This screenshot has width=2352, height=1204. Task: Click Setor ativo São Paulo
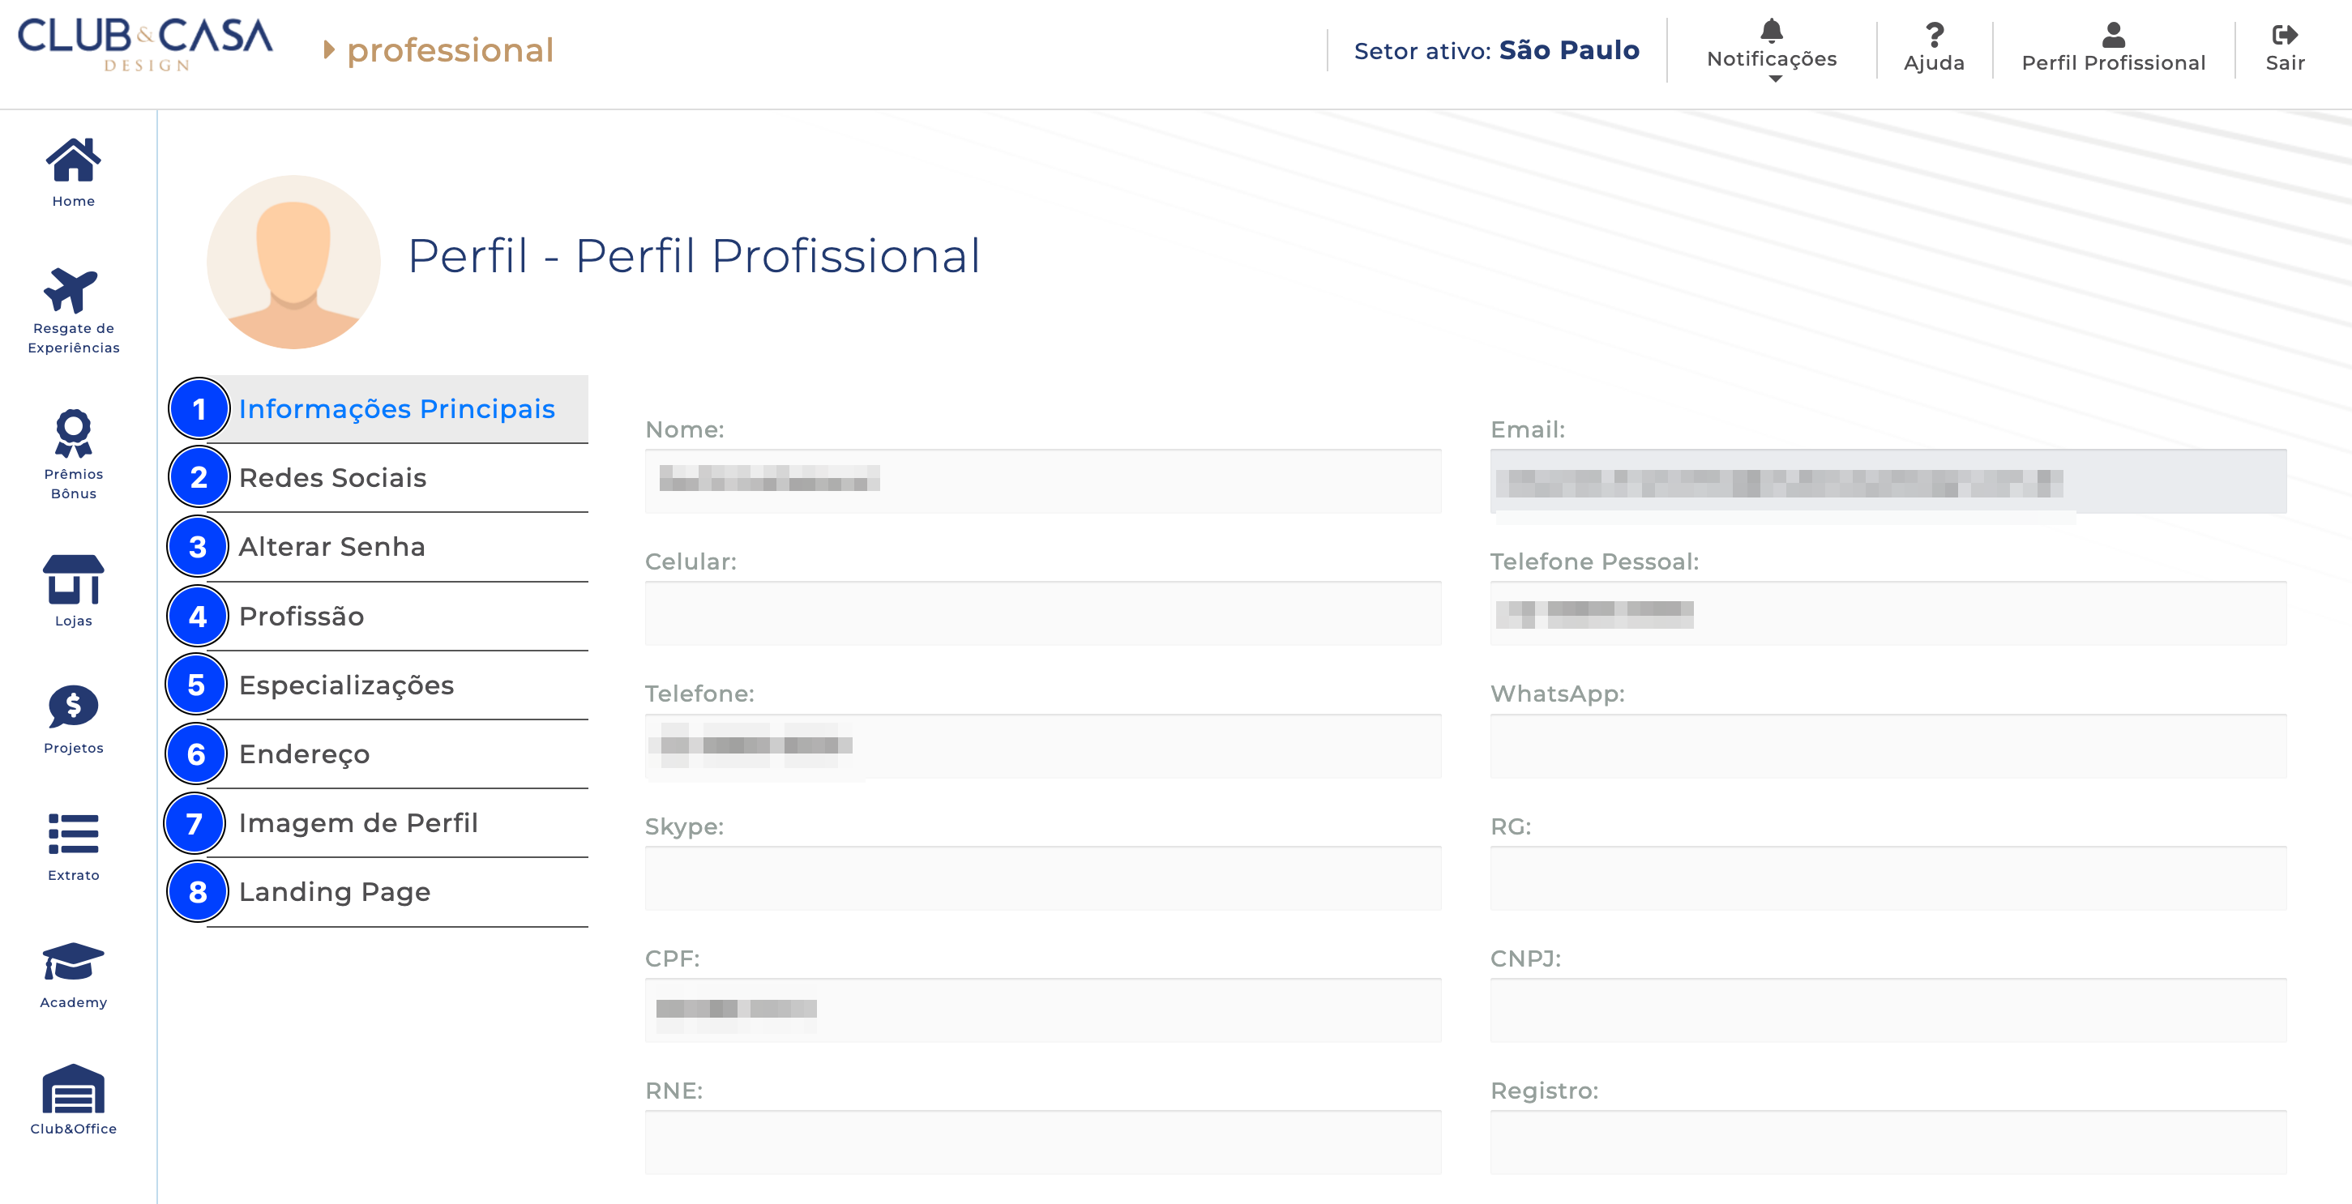(1496, 50)
